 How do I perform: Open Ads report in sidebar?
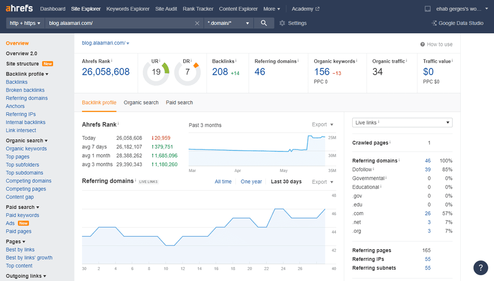click(10, 223)
